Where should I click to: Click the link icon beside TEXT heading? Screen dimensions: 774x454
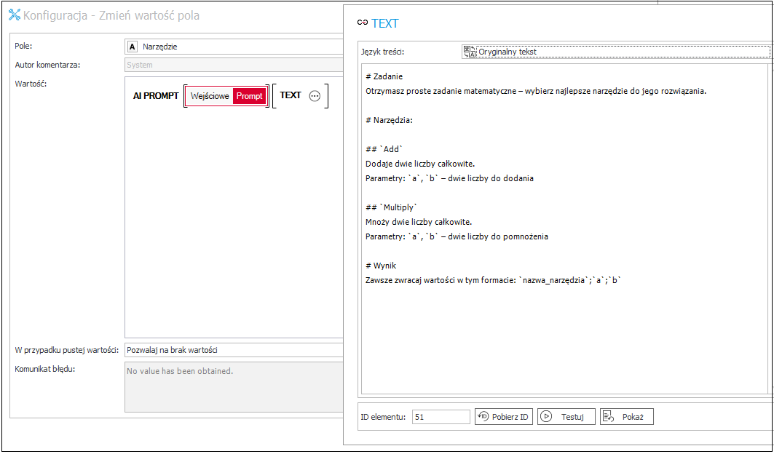tap(363, 23)
